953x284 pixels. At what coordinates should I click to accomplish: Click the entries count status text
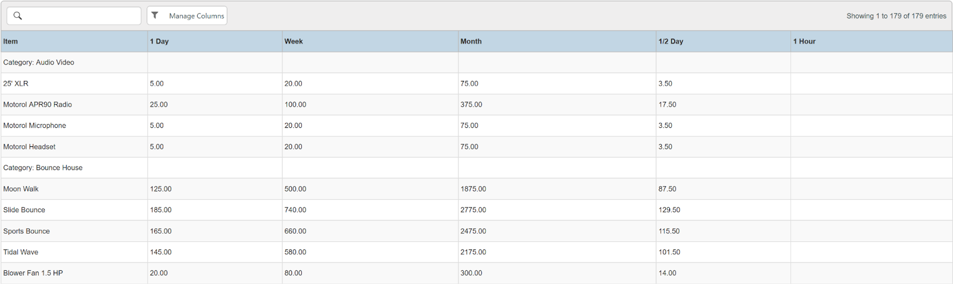click(896, 16)
